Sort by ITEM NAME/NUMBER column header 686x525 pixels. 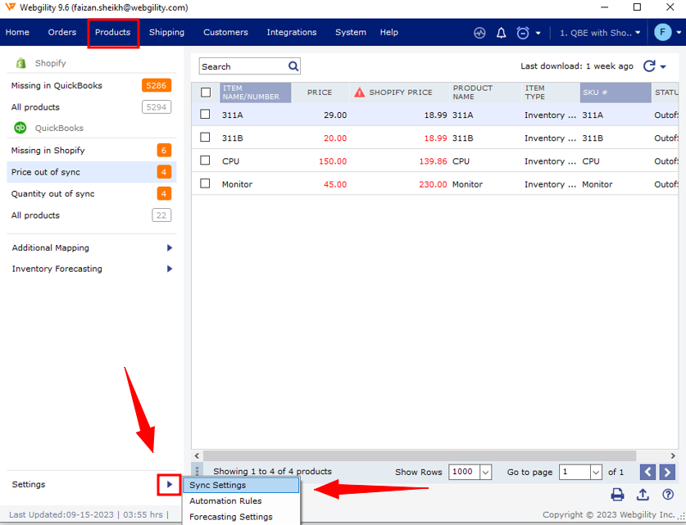point(256,93)
